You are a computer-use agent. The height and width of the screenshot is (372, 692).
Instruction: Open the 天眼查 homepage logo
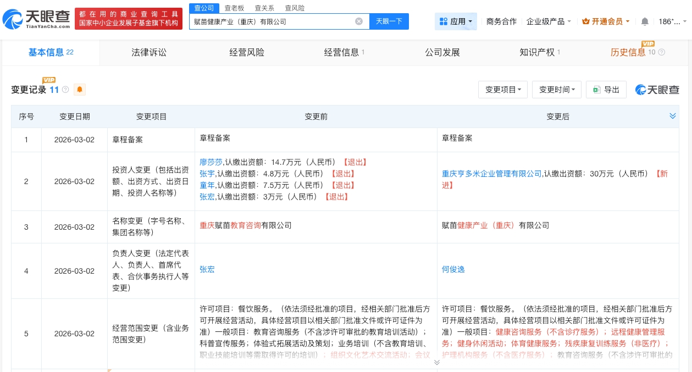[36, 20]
